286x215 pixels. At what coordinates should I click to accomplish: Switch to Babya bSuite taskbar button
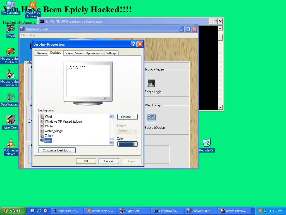[x=201, y=211]
